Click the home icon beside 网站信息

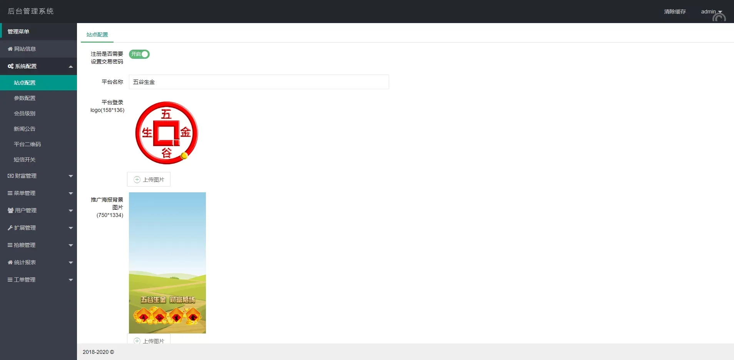click(10, 49)
